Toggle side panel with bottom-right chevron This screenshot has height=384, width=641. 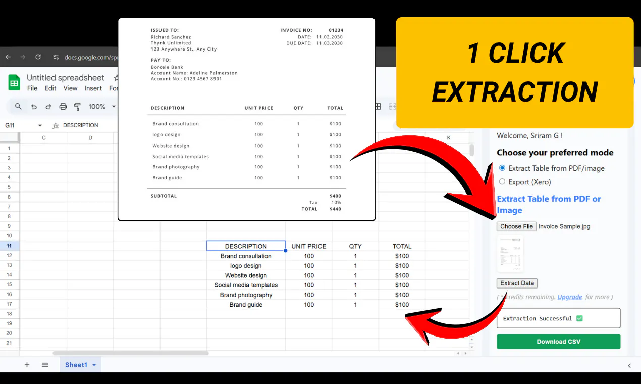[629, 365]
